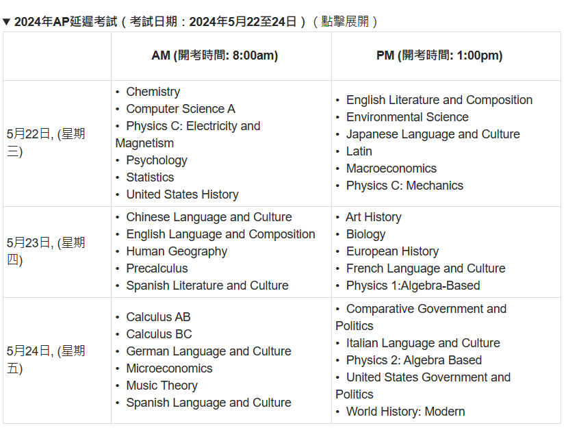
Task: Click United States History entry
Action: pyautogui.click(x=182, y=194)
